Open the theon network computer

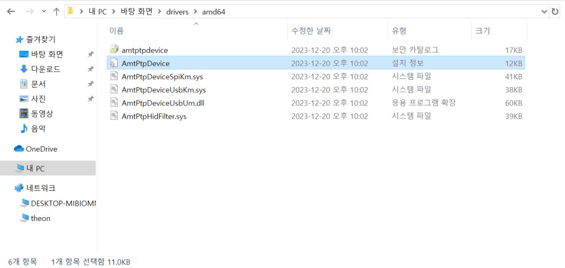click(40, 218)
